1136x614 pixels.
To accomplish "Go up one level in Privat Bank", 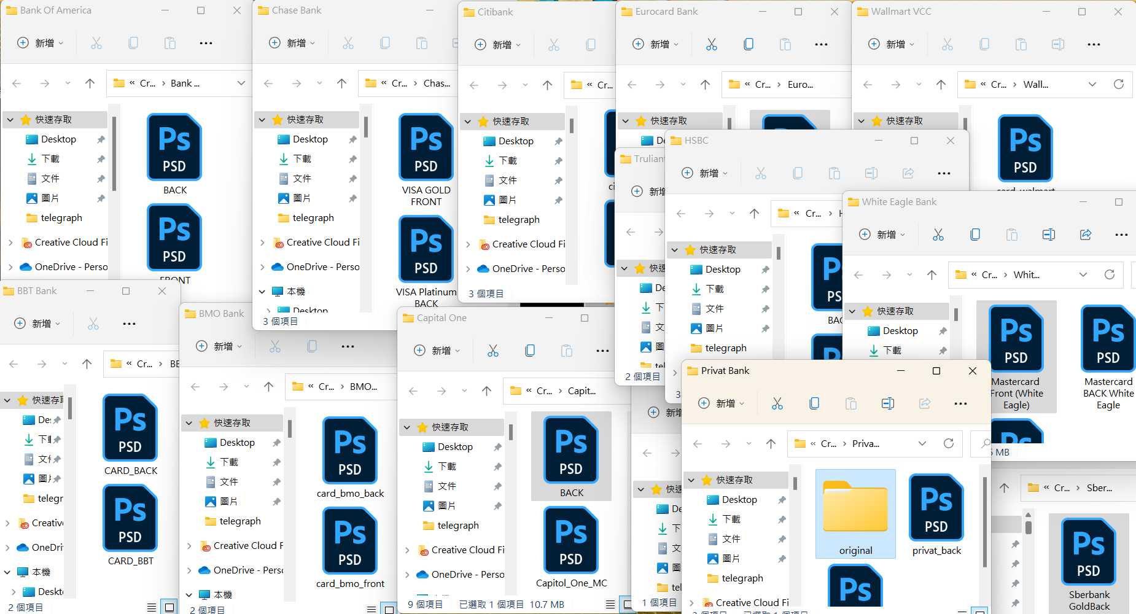I will (x=771, y=443).
